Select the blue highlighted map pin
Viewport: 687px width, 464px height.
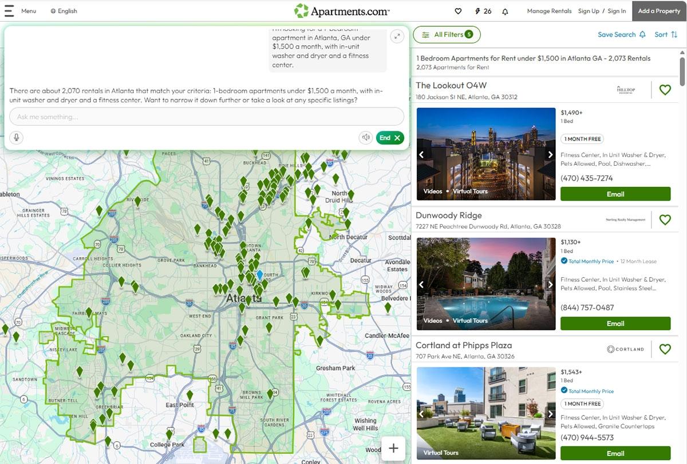pos(259,275)
